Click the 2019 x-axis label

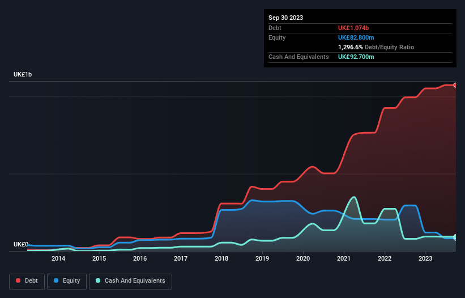pos(262,258)
